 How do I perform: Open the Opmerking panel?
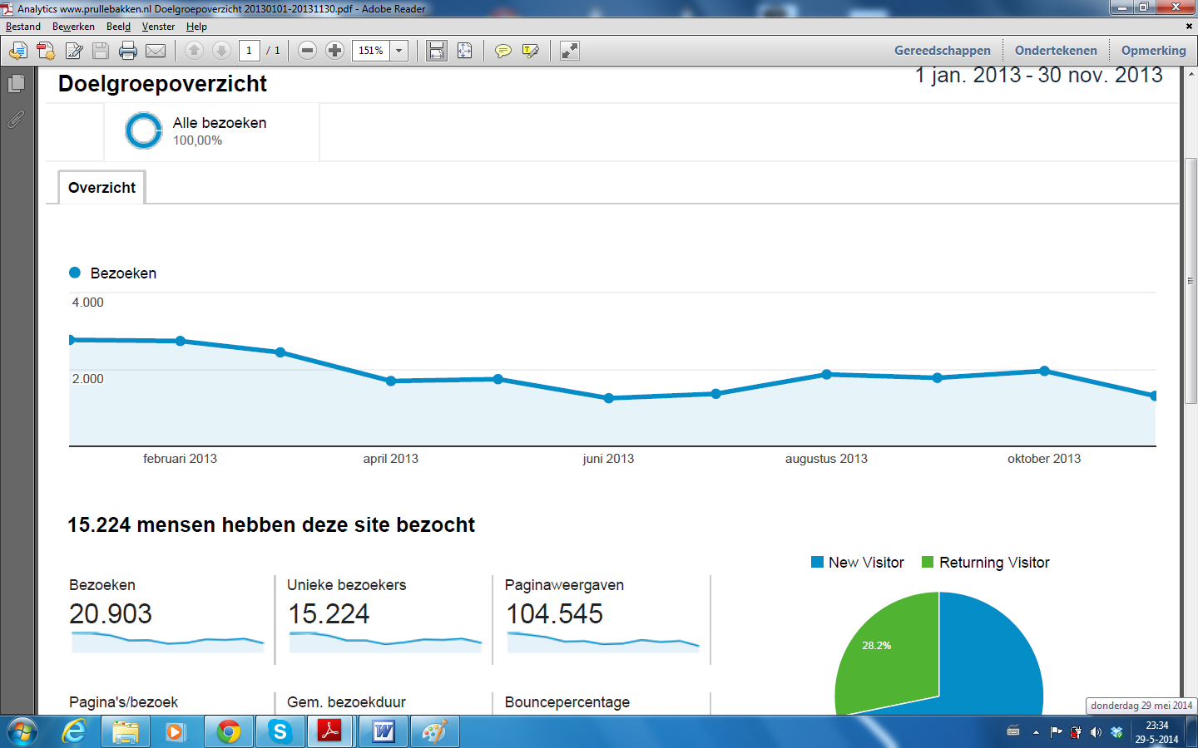1154,51
